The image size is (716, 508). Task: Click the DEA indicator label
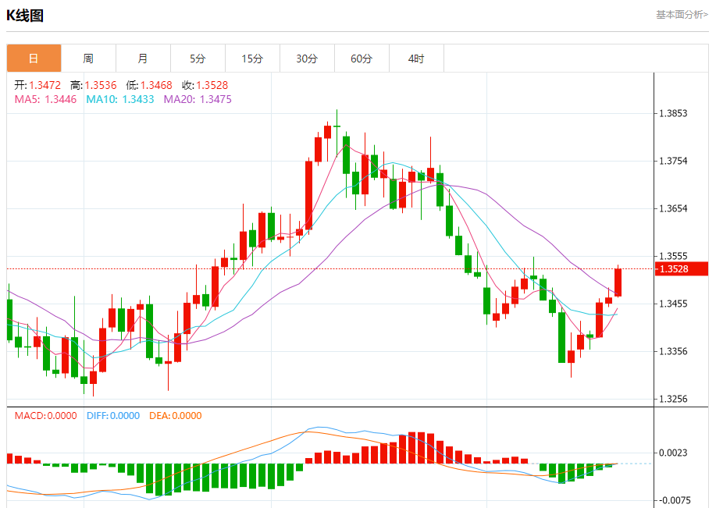point(176,416)
